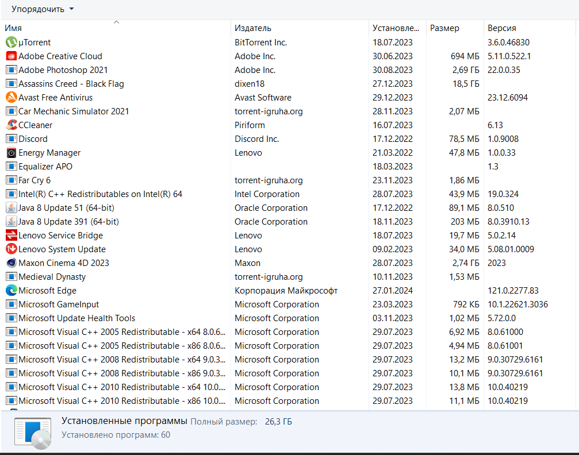
Task: Select Microsoft Update Health Tools name
Action: tap(77, 318)
